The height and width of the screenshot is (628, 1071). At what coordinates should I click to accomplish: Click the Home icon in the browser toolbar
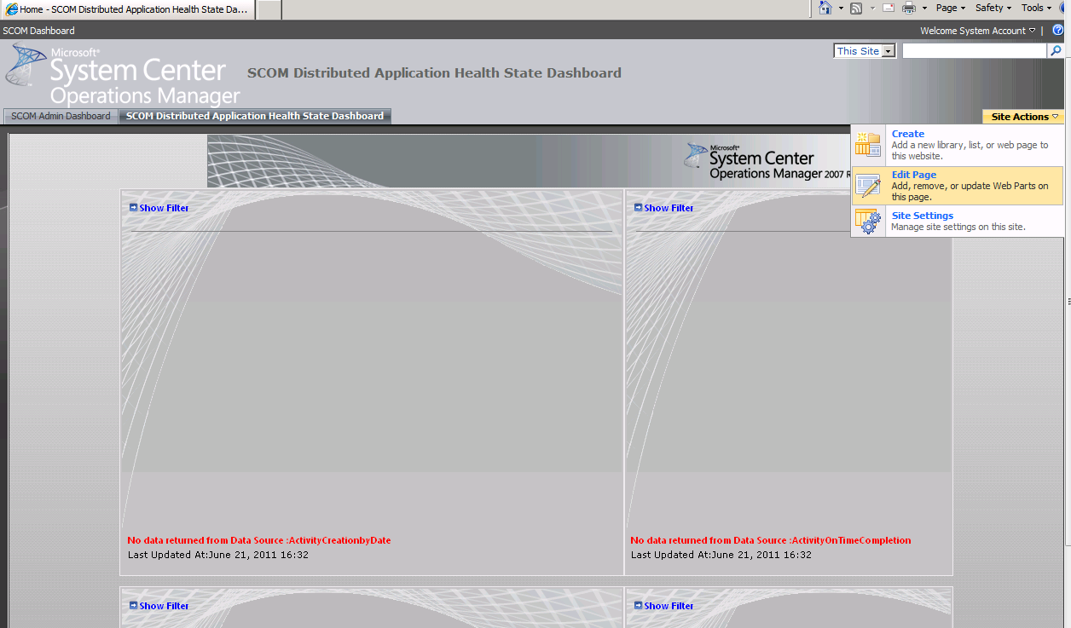coord(826,8)
